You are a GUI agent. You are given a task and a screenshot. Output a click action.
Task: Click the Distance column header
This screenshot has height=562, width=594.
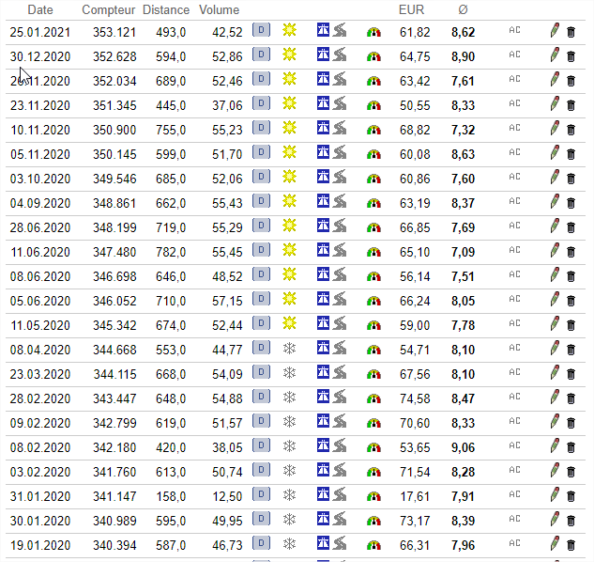point(166,9)
